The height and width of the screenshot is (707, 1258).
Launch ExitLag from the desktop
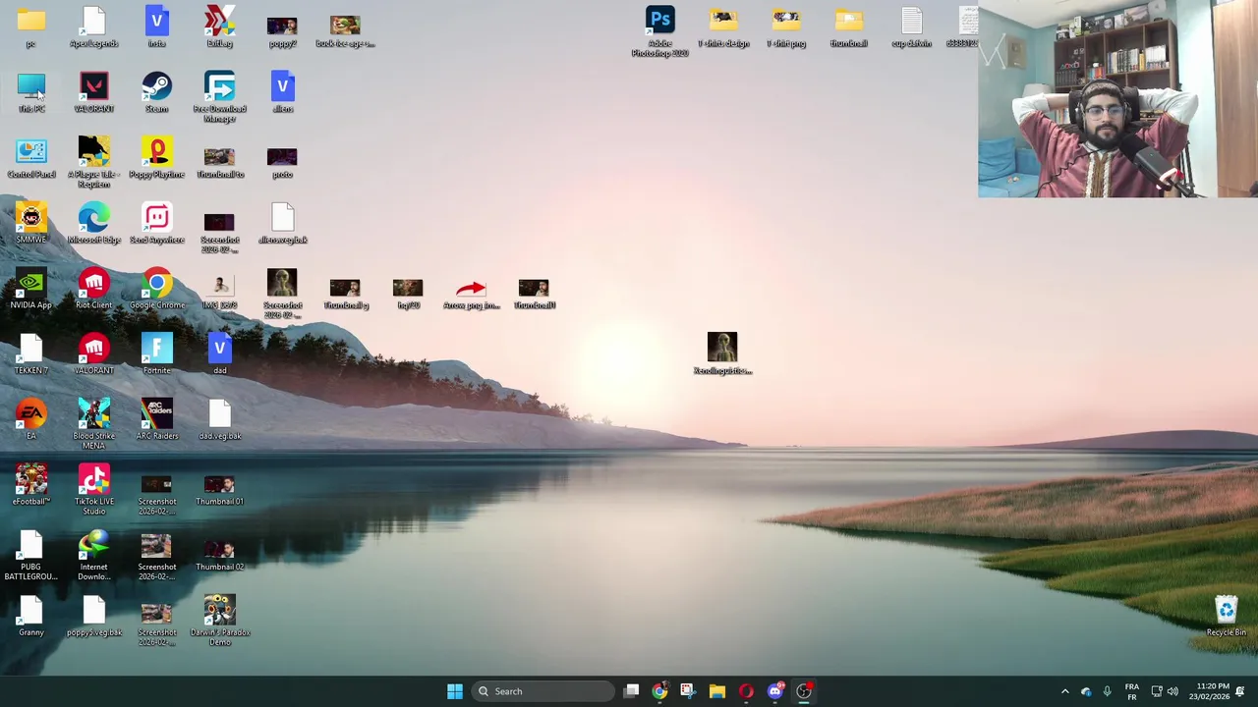point(219,27)
